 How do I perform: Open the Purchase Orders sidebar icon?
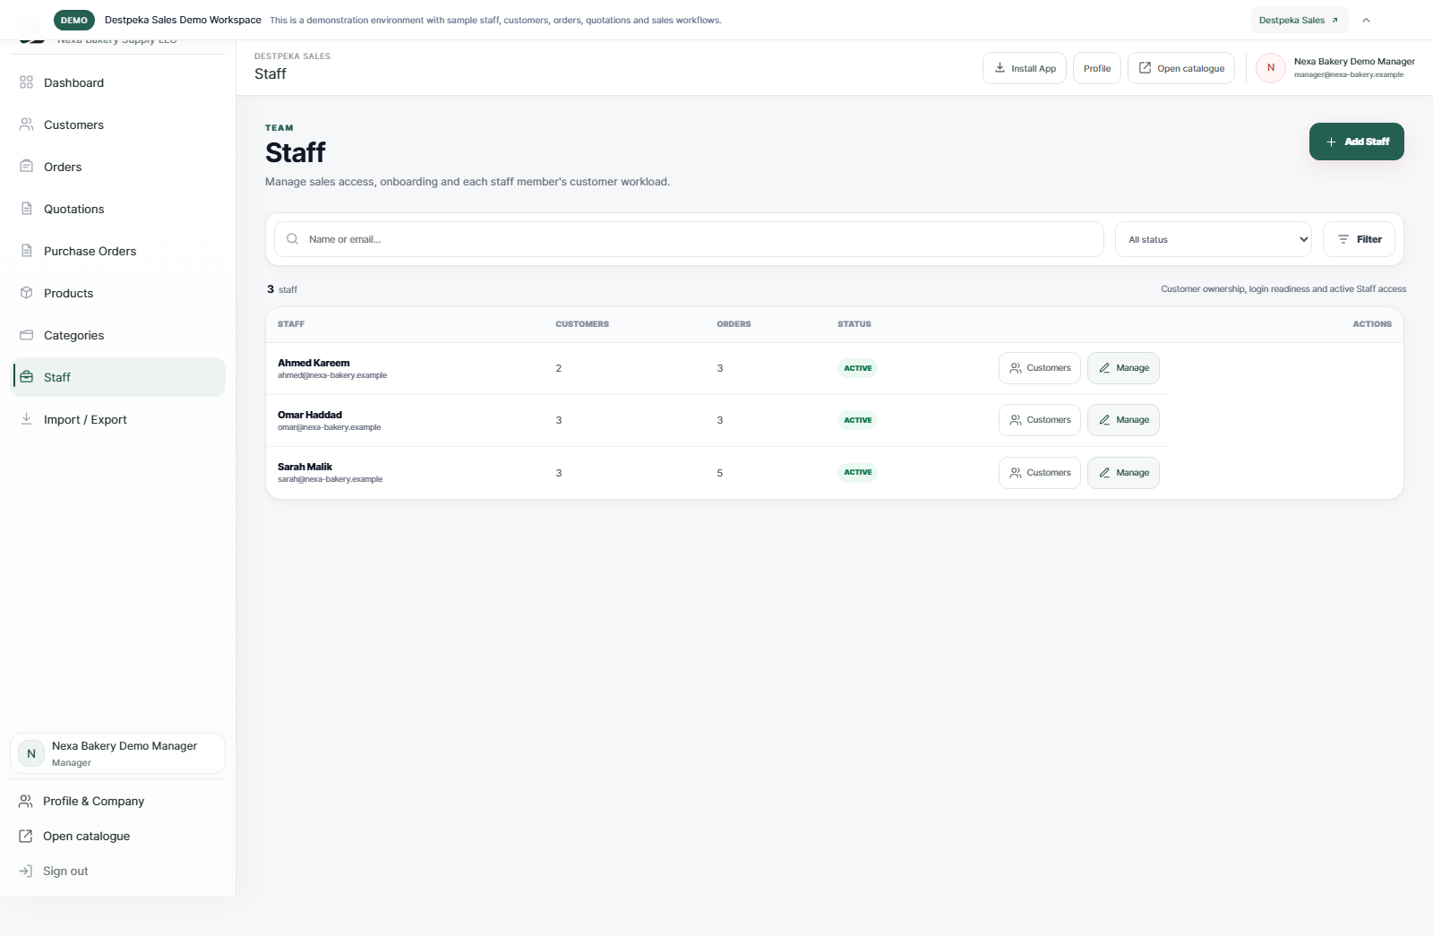pos(26,251)
